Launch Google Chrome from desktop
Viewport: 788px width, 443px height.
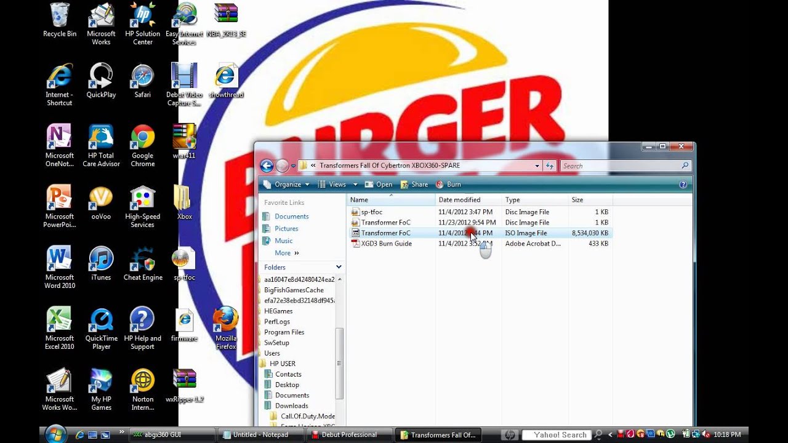click(142, 146)
